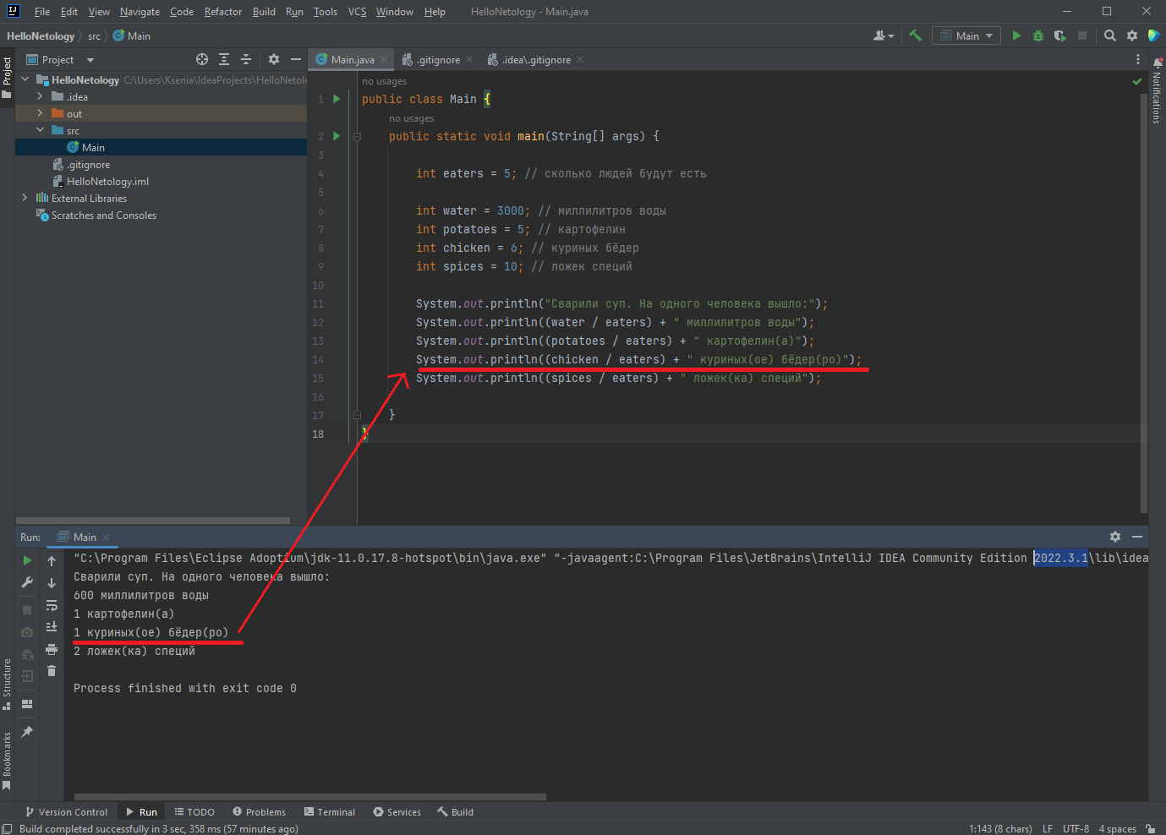Open Search Everywhere magnifier icon
Viewport: 1166px width, 835px height.
point(1110,35)
